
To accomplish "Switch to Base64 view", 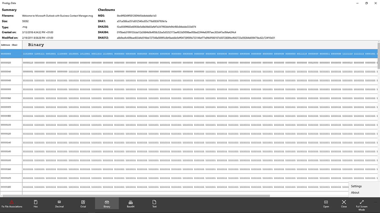I will 131,204.
